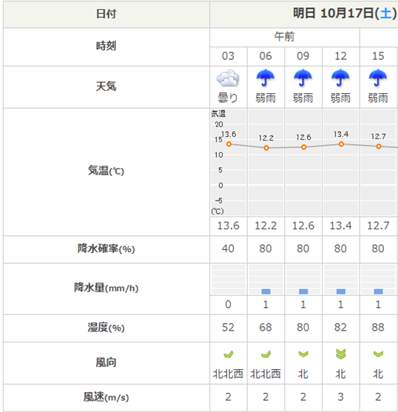
Task: Click the triple-chevron wind arrow at 12
Action: (x=341, y=354)
